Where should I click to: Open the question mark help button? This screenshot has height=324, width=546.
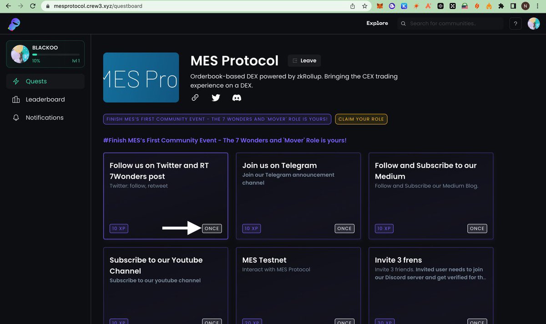[x=516, y=24]
